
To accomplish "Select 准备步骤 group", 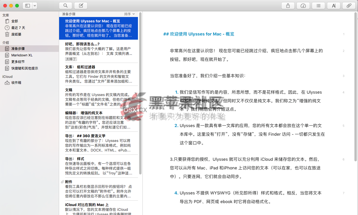I will pos(29,49).
